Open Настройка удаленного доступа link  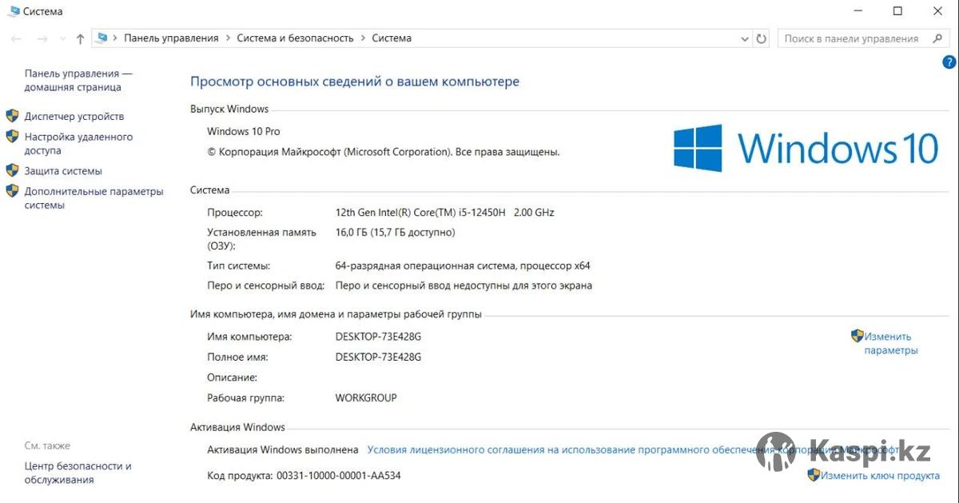pos(78,144)
